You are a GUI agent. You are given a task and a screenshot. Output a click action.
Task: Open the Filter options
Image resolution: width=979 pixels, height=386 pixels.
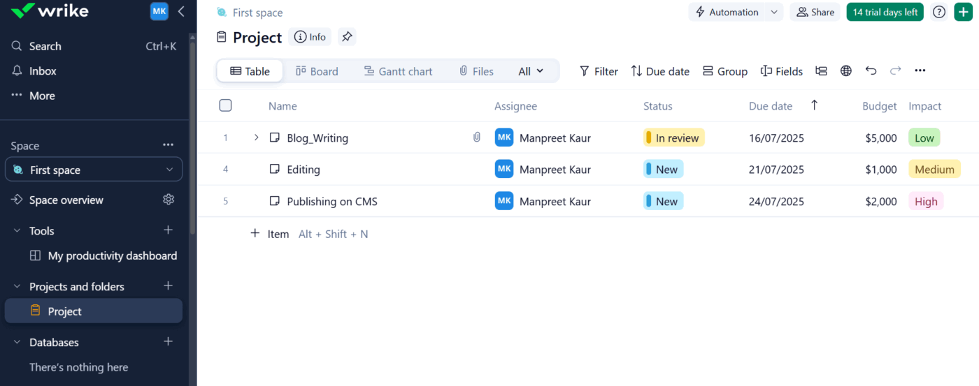[599, 71]
